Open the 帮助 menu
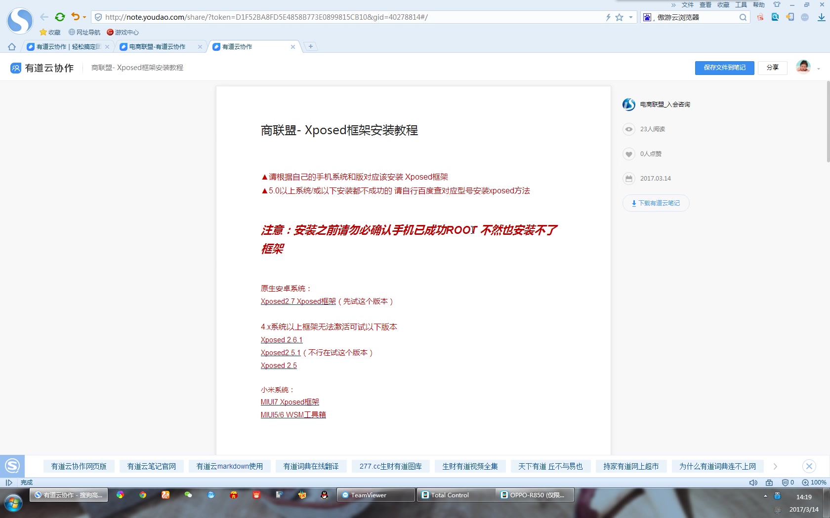Image resolution: width=830 pixels, height=518 pixels. click(759, 5)
